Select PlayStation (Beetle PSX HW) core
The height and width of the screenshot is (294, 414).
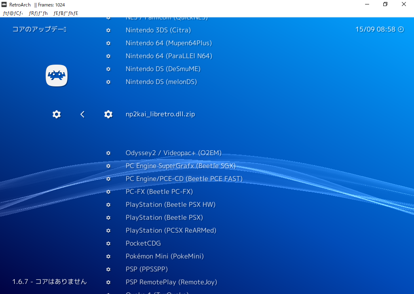coord(171,205)
